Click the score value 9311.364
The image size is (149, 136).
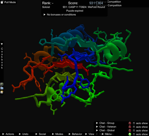click(96, 3)
